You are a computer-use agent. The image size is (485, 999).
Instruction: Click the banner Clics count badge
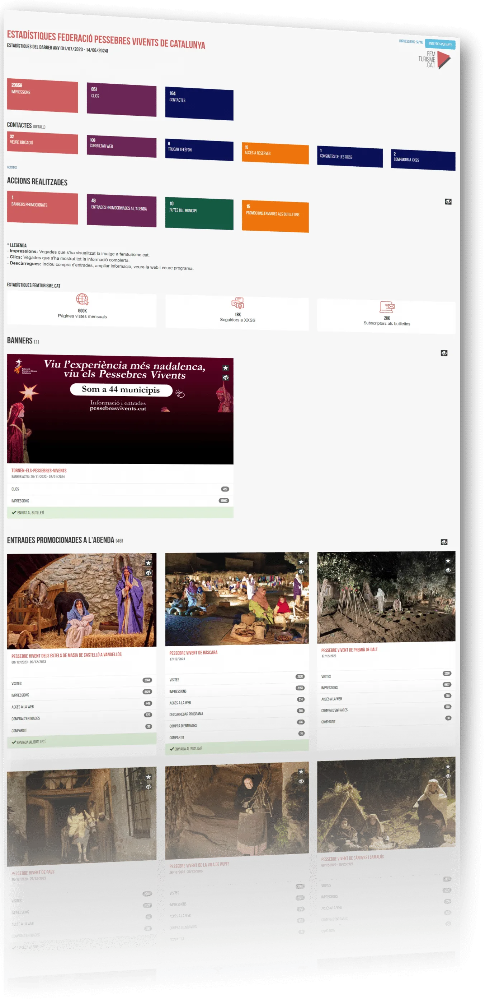pos(225,489)
